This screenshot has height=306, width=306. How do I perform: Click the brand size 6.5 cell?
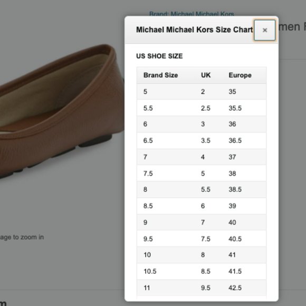[x=148, y=140]
